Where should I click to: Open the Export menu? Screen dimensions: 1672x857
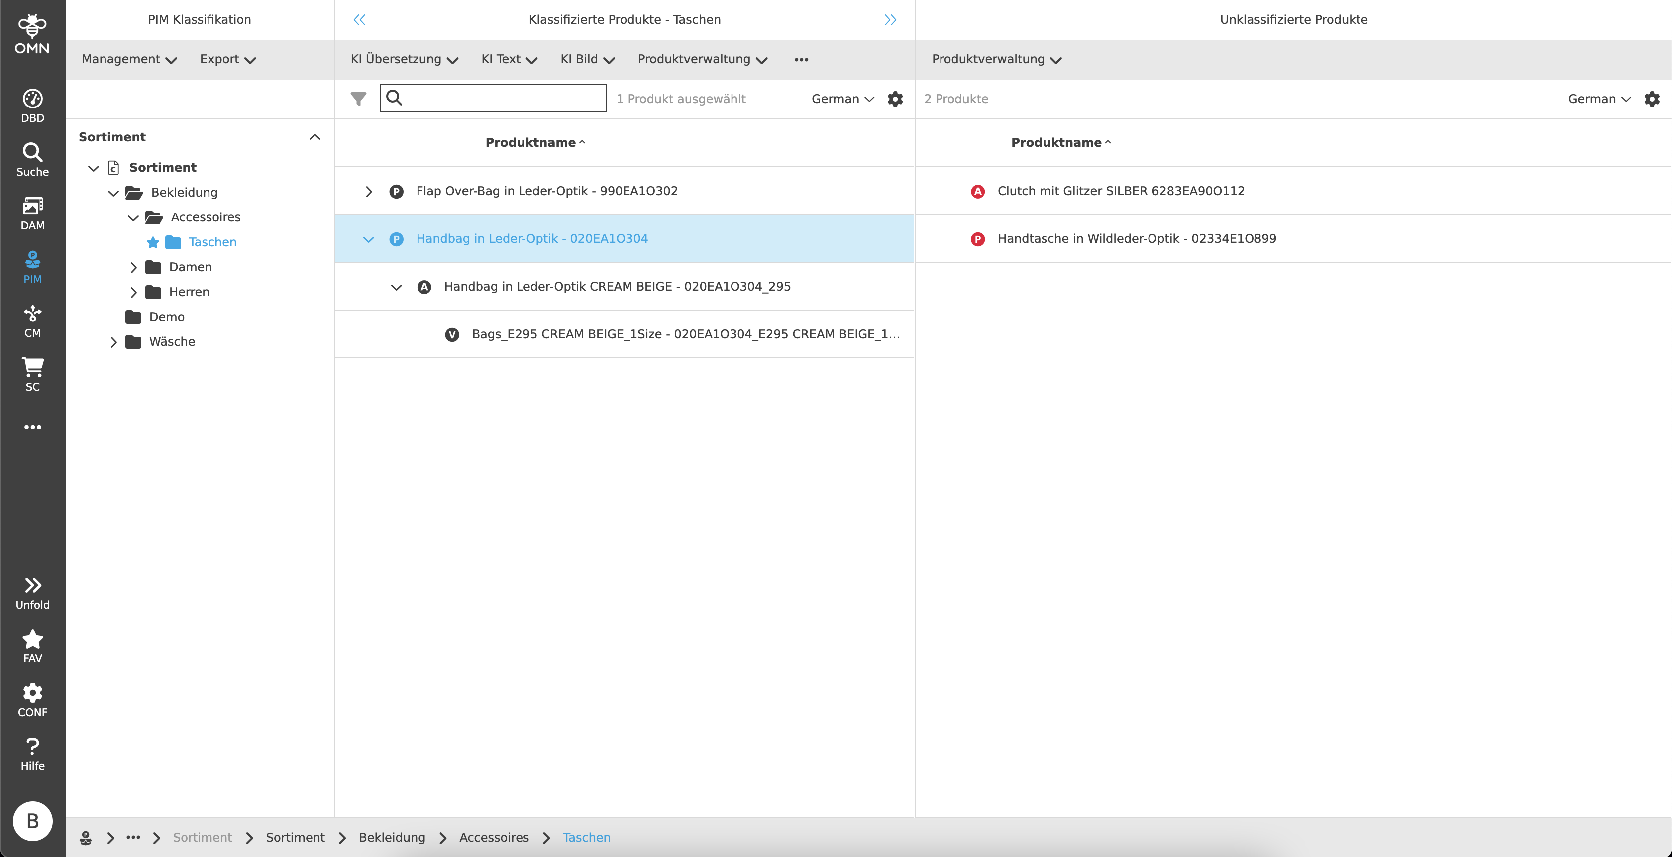pos(227,59)
